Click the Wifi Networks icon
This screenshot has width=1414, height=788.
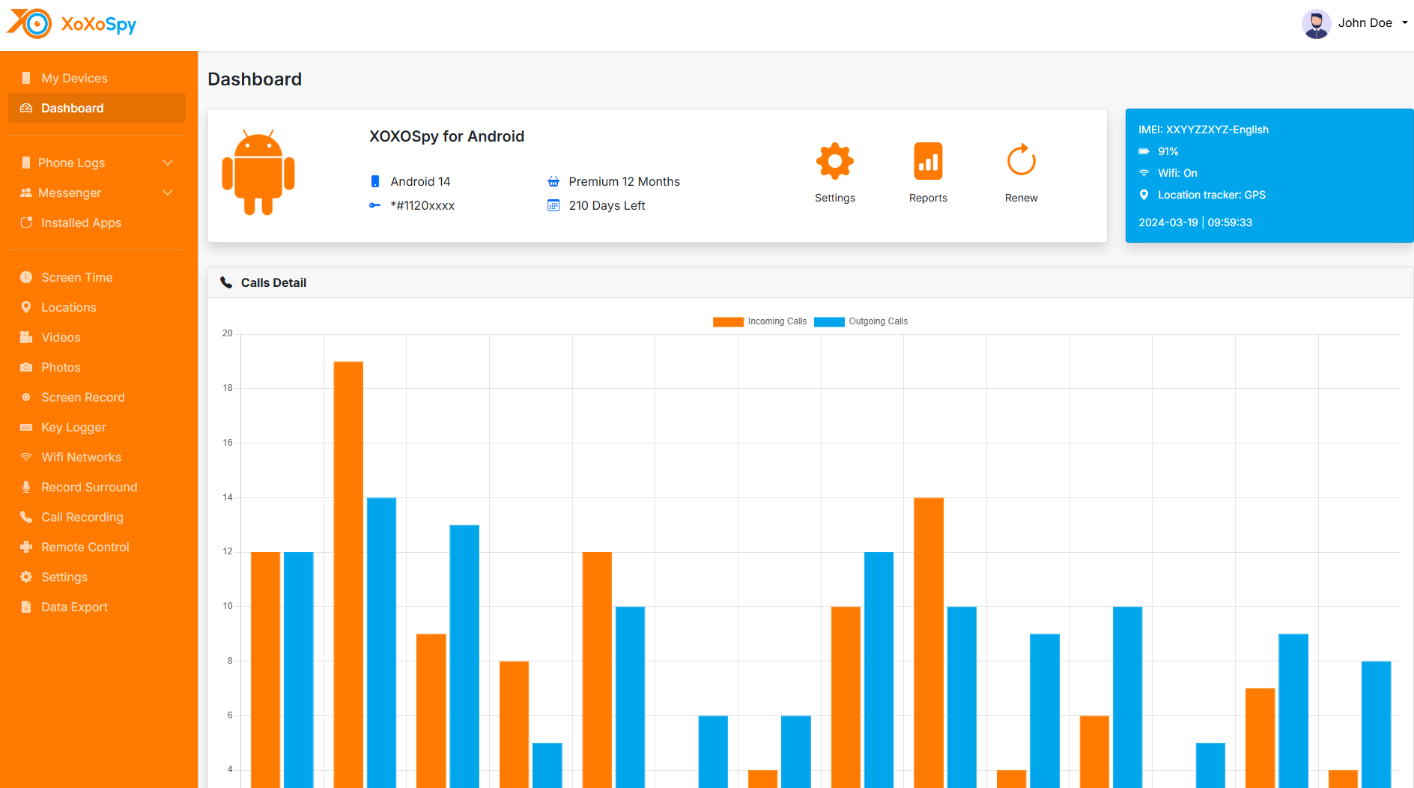pyautogui.click(x=26, y=457)
